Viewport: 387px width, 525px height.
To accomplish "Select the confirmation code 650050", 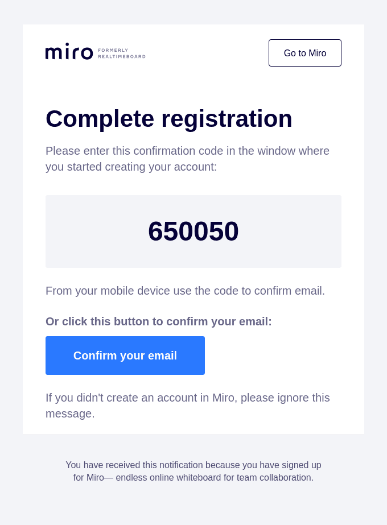I will click(x=193, y=231).
